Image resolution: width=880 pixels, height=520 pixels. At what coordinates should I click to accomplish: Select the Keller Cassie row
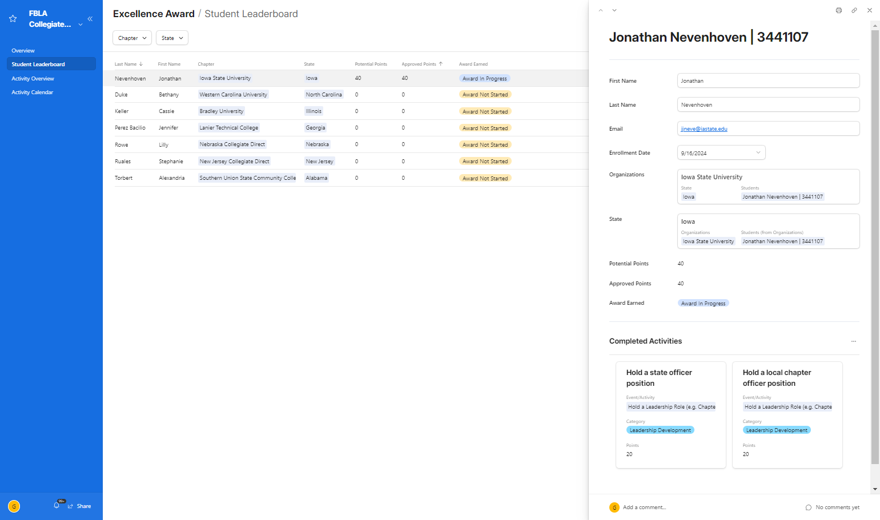(345, 111)
